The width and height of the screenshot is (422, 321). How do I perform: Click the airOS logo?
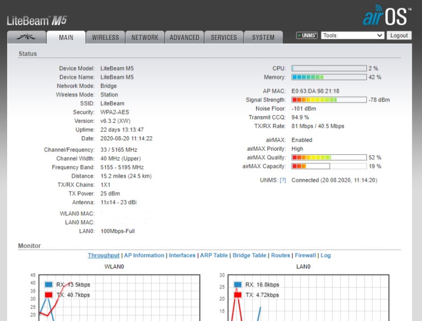pos(387,15)
